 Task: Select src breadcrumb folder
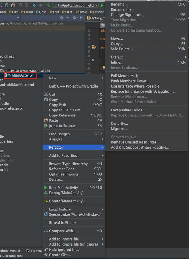14,12
